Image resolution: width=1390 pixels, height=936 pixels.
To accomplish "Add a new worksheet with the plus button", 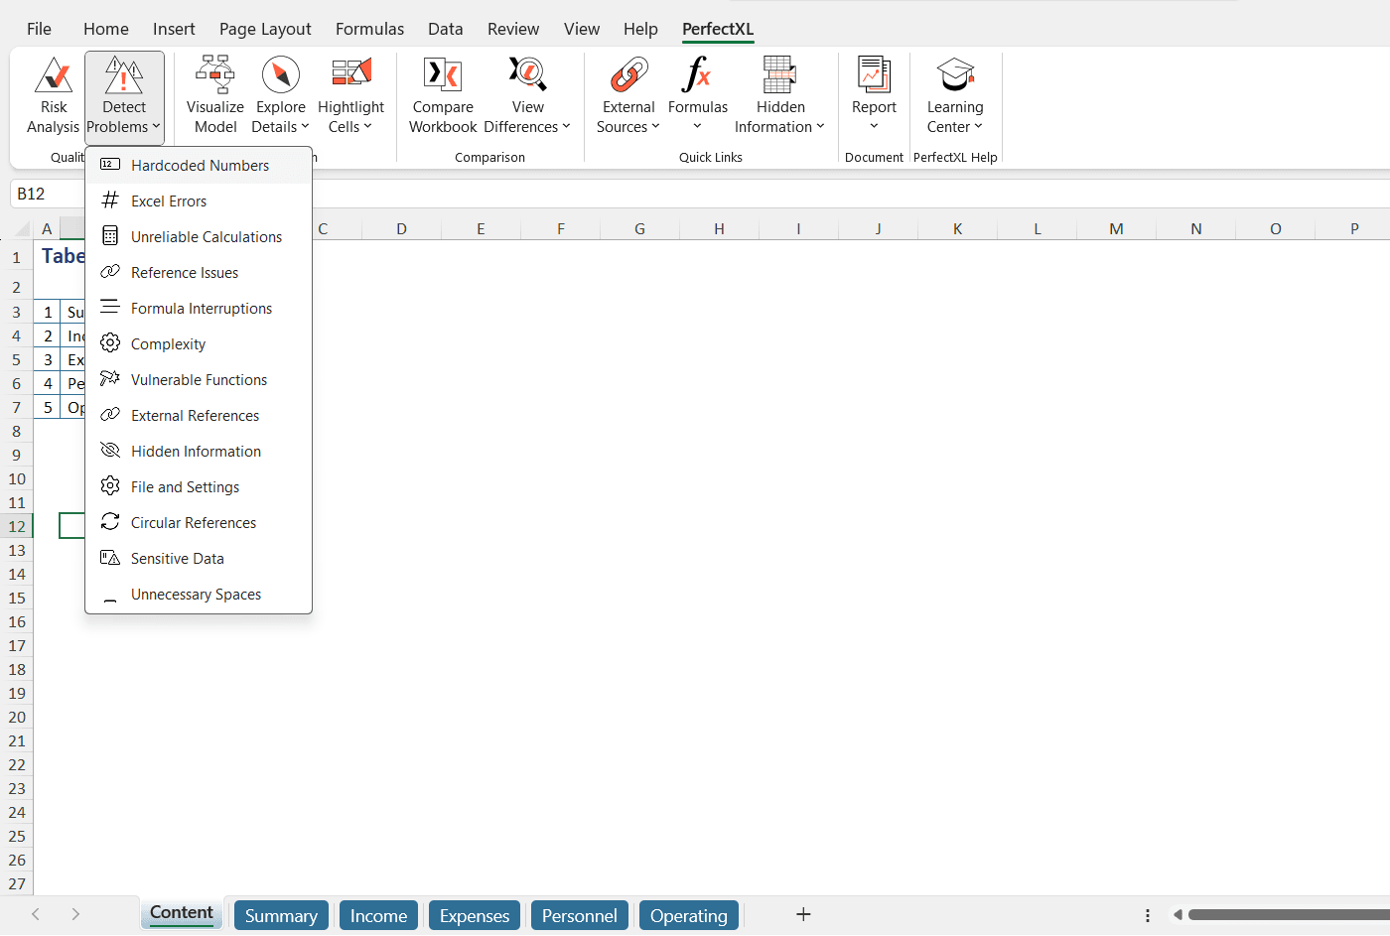I will coord(803,914).
